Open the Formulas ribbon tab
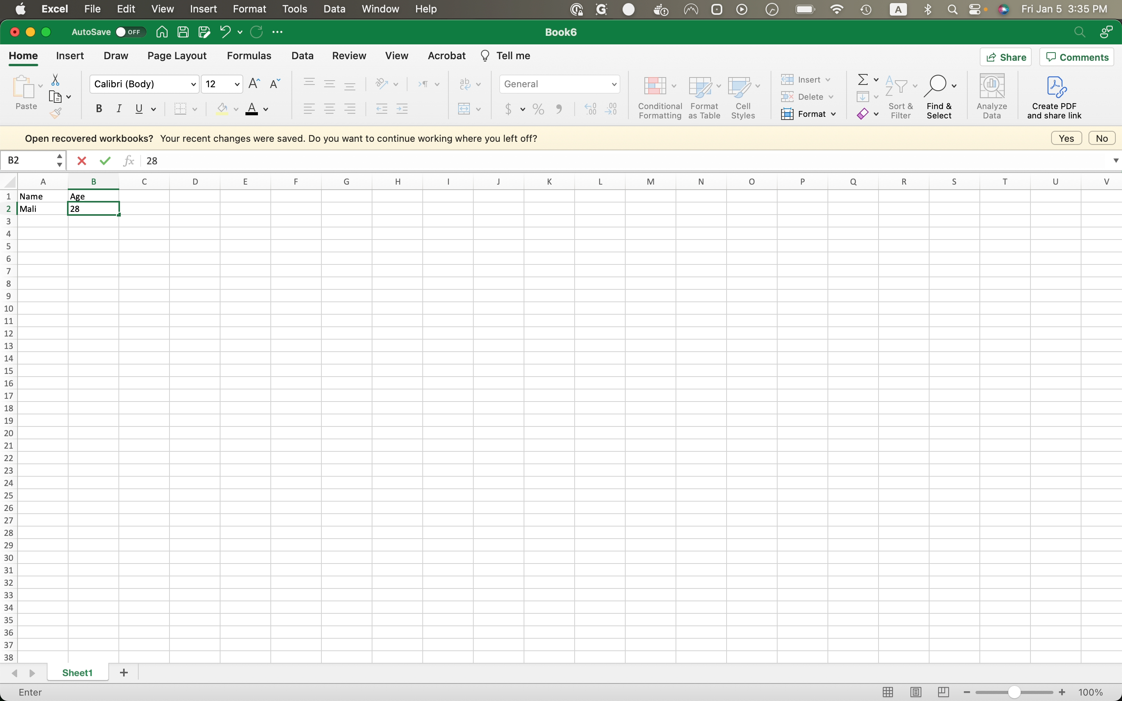This screenshot has width=1122, height=701. (x=249, y=56)
